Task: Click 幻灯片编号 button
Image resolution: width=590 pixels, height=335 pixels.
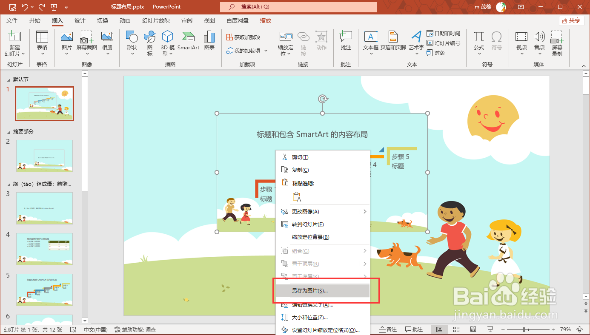Action: (x=443, y=43)
